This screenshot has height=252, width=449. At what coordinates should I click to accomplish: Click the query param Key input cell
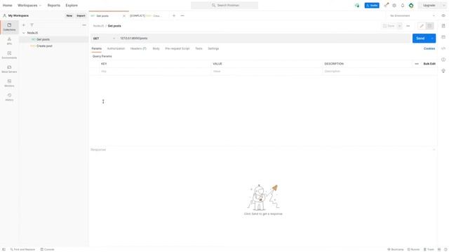[155, 71]
